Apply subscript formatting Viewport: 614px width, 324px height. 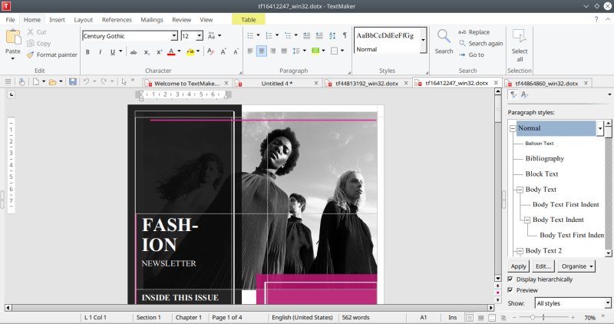146,52
